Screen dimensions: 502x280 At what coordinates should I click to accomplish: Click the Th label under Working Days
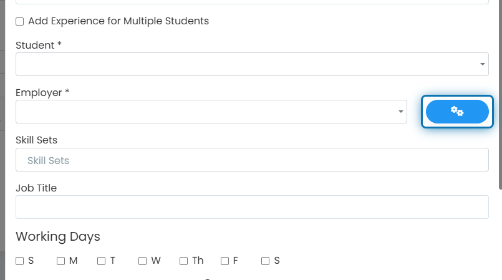(198, 261)
